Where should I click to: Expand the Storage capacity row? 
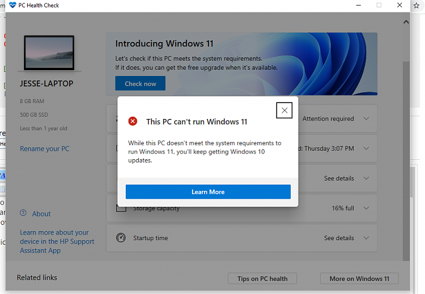click(x=366, y=208)
